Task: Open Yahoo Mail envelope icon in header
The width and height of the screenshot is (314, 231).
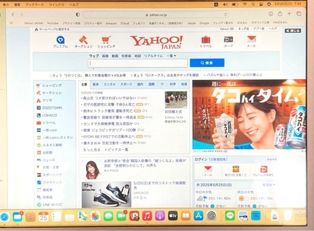Action: point(251,39)
